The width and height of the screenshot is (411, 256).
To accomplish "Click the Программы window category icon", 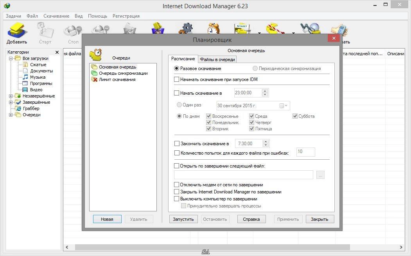I will 25,83.
